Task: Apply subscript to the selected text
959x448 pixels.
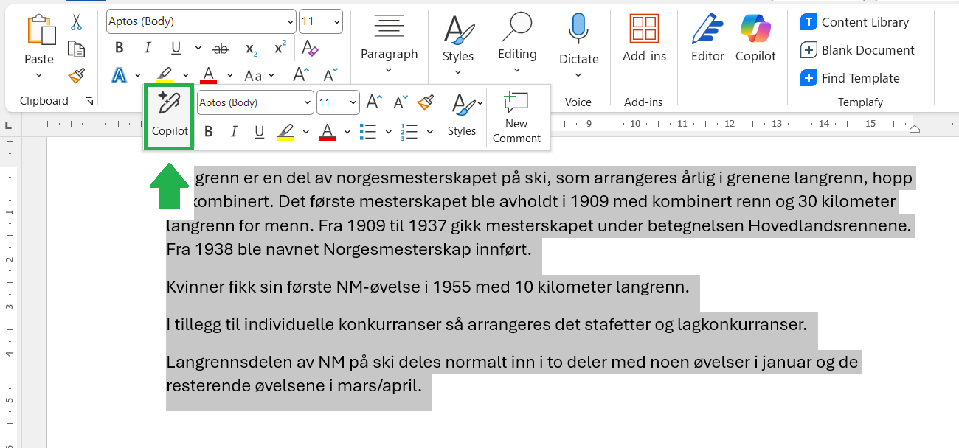Action: pyautogui.click(x=250, y=49)
